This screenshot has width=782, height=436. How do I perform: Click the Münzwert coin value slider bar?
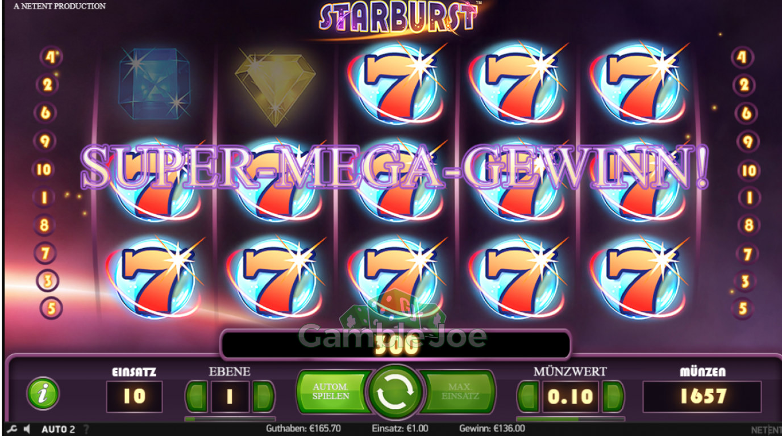tap(571, 419)
